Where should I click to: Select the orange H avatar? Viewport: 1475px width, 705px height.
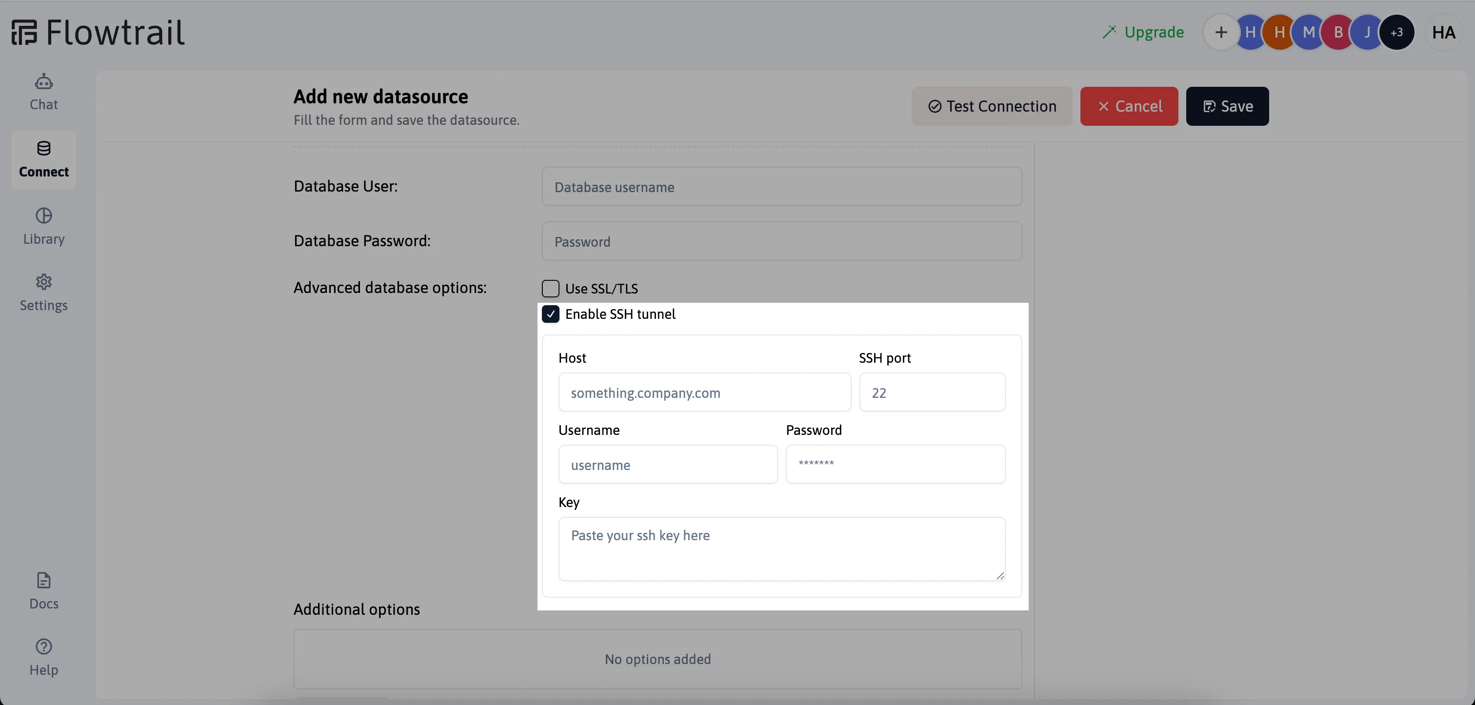pos(1279,32)
